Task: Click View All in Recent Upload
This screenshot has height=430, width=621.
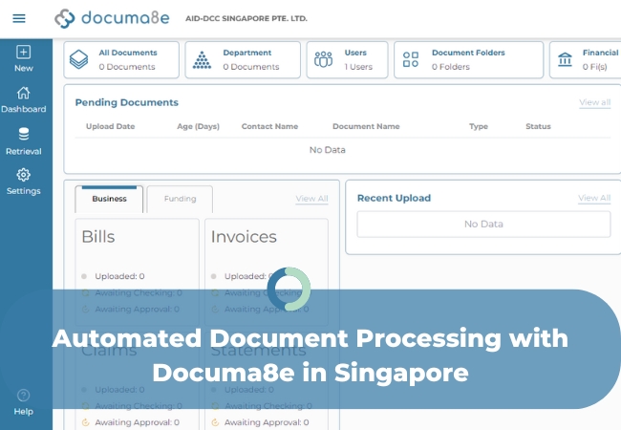Action: pos(594,198)
